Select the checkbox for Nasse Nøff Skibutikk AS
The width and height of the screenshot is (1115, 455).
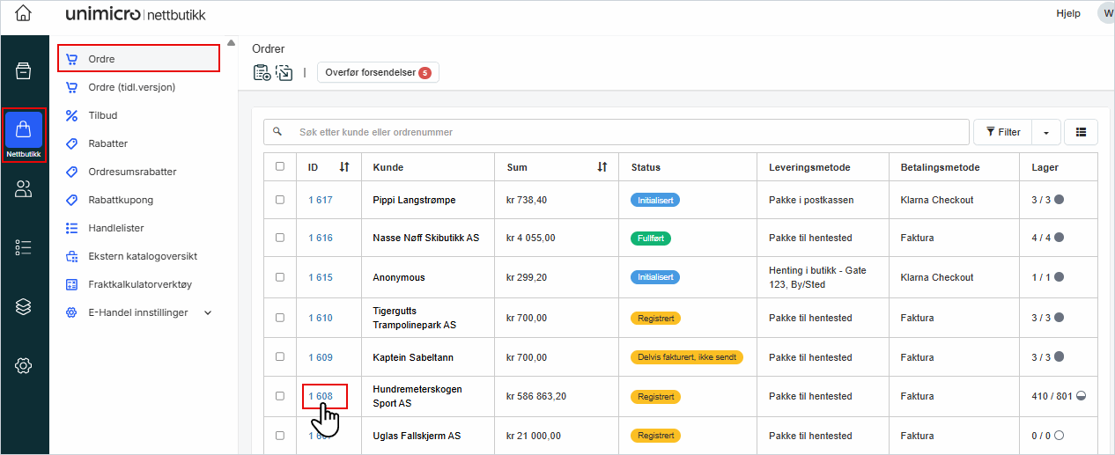[x=280, y=238]
